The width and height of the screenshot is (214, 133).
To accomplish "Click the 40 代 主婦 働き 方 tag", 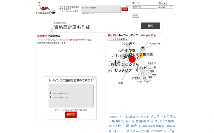I will [x=127, y=126].
